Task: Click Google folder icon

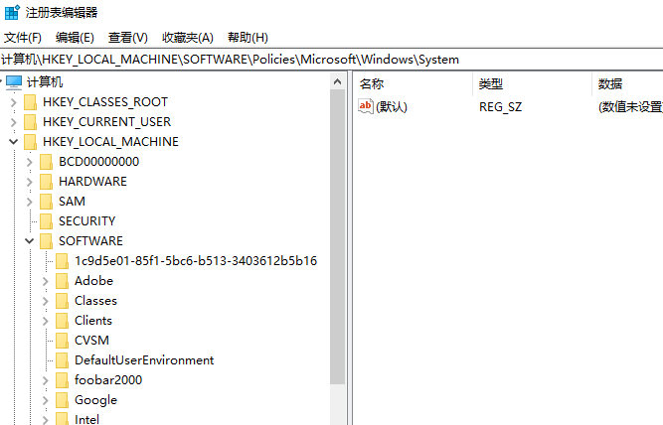Action: coord(63,400)
